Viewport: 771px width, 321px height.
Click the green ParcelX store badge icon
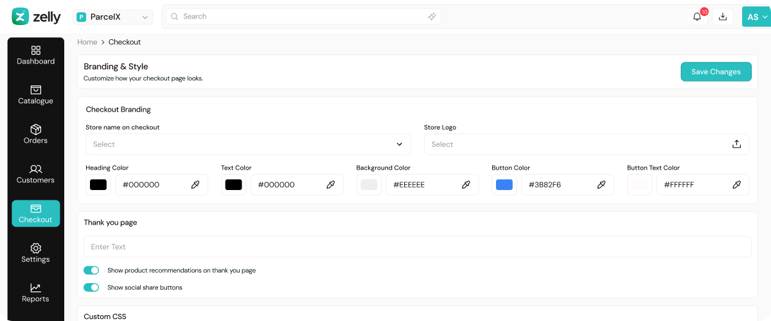(82, 17)
